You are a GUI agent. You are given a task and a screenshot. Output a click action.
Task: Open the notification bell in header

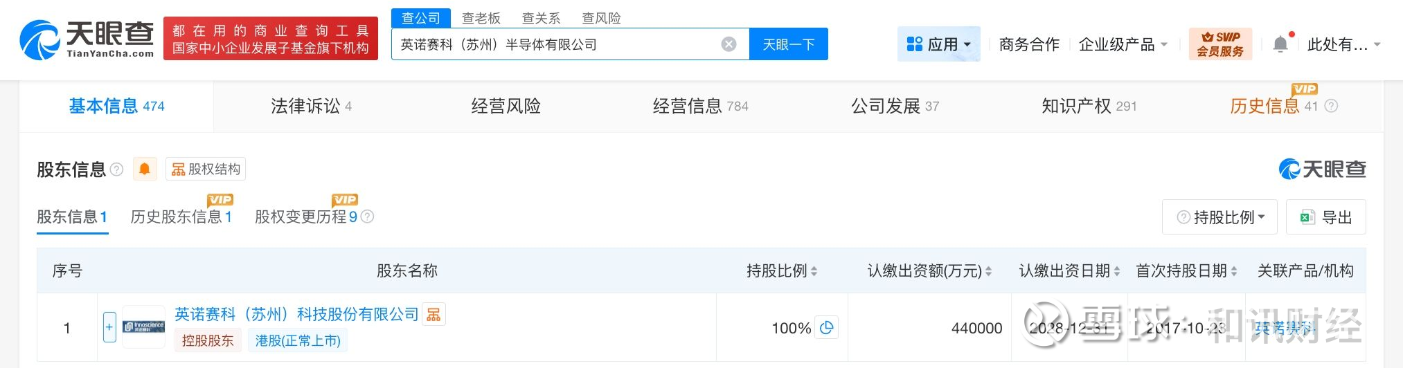[x=1281, y=44]
